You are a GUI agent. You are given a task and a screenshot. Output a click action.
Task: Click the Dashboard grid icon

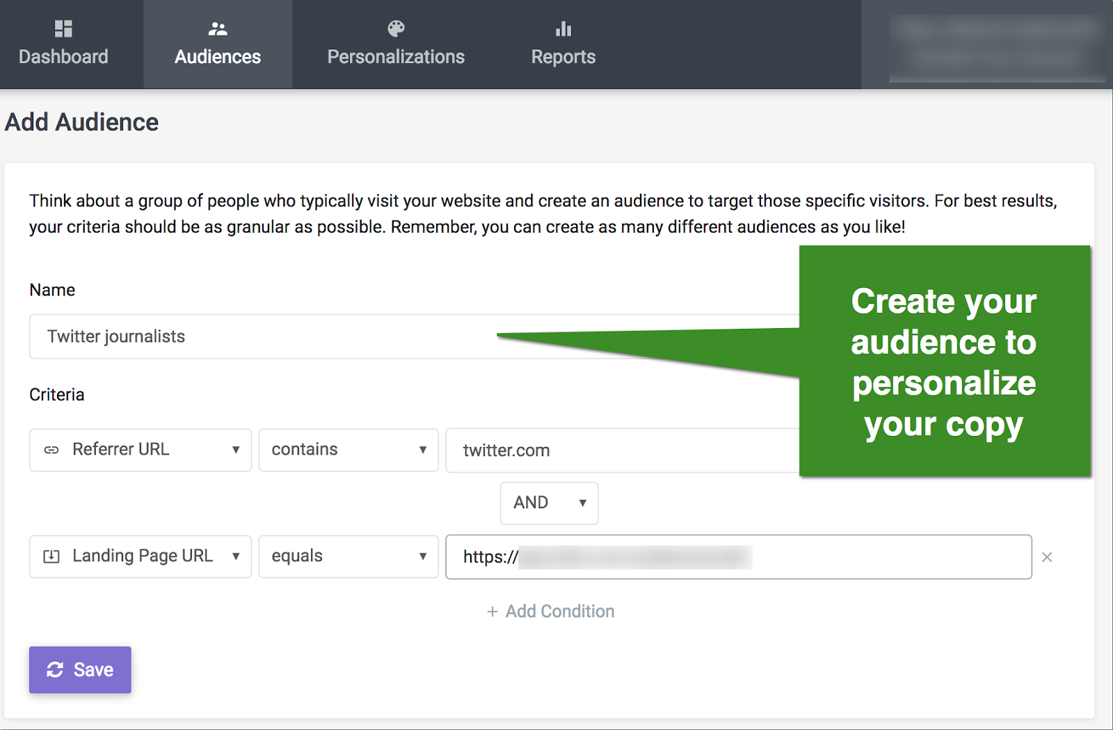pyautogui.click(x=63, y=29)
